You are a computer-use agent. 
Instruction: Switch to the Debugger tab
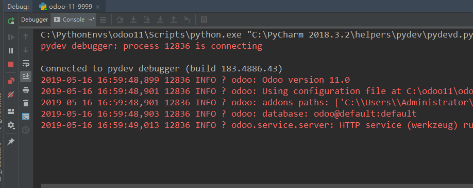(x=35, y=20)
